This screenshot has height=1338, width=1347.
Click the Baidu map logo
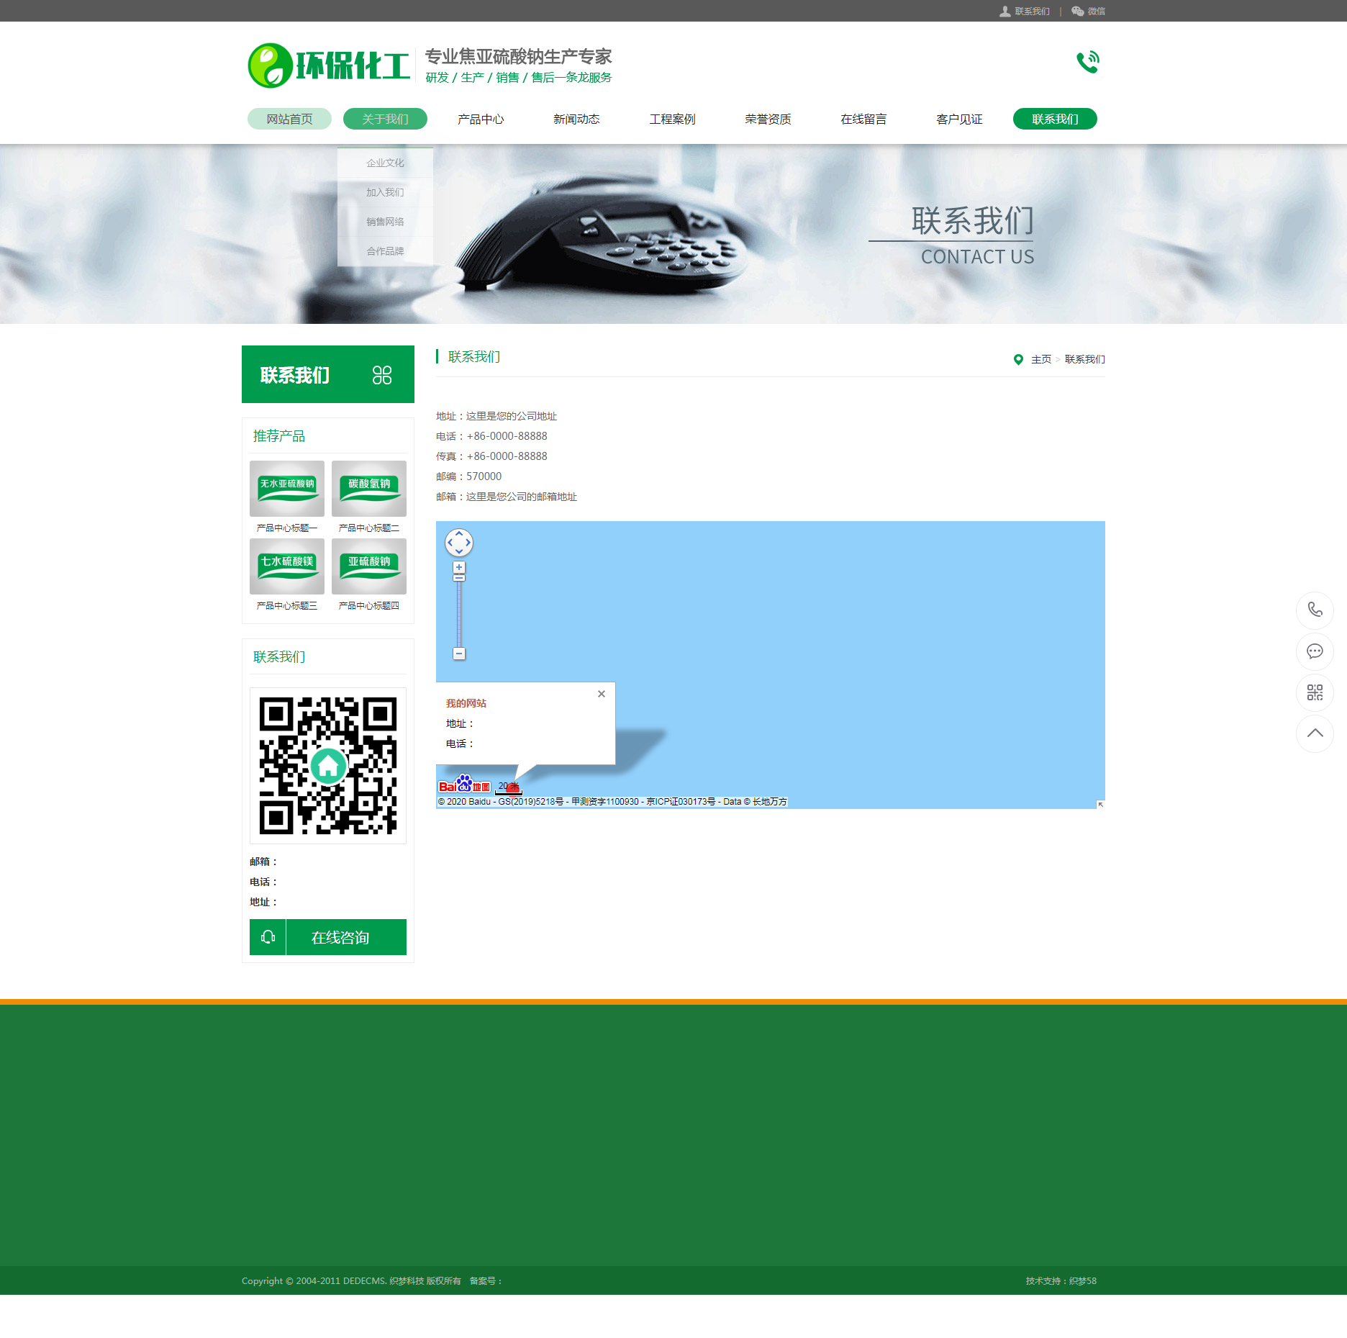[x=465, y=785]
